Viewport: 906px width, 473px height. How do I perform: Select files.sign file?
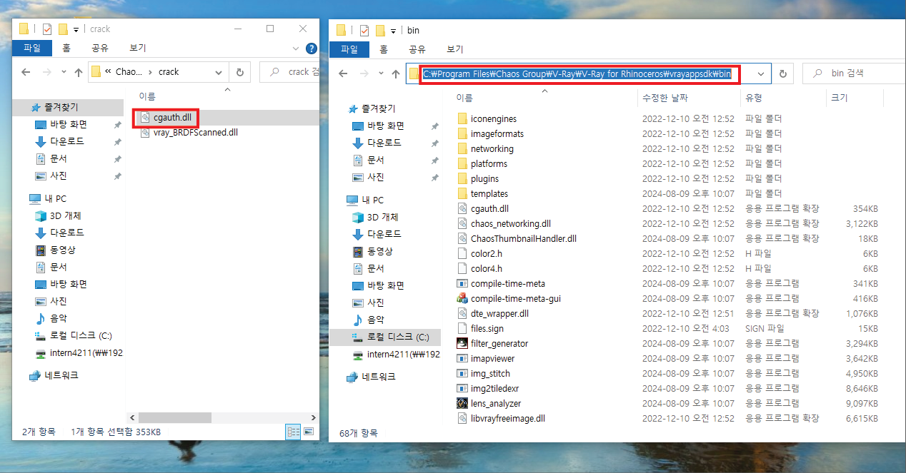(x=487, y=328)
